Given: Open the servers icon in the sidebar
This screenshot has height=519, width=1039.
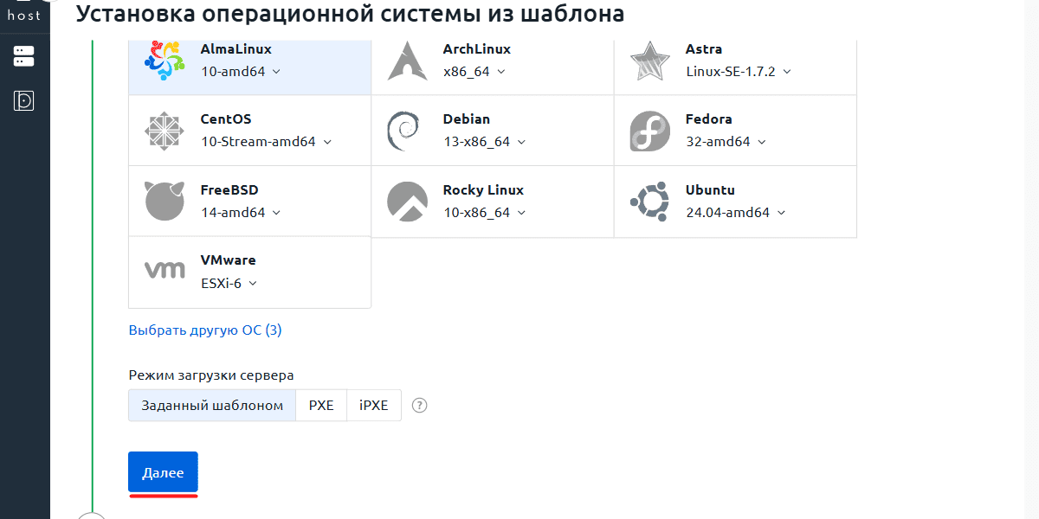Looking at the screenshot, I should coord(23,57).
